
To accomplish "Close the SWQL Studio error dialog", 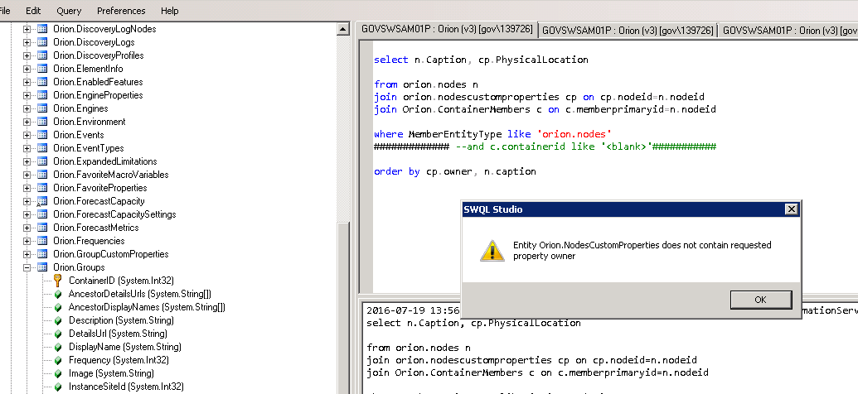I will (791, 209).
